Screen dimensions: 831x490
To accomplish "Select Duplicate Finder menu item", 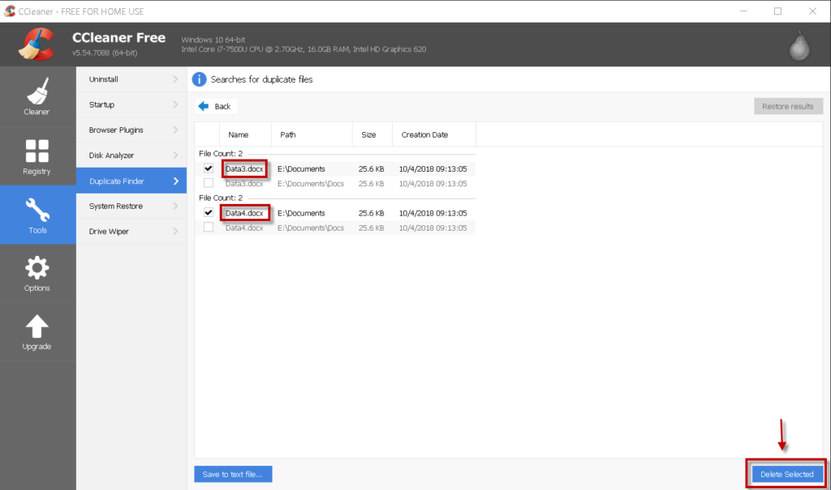I will [x=131, y=181].
